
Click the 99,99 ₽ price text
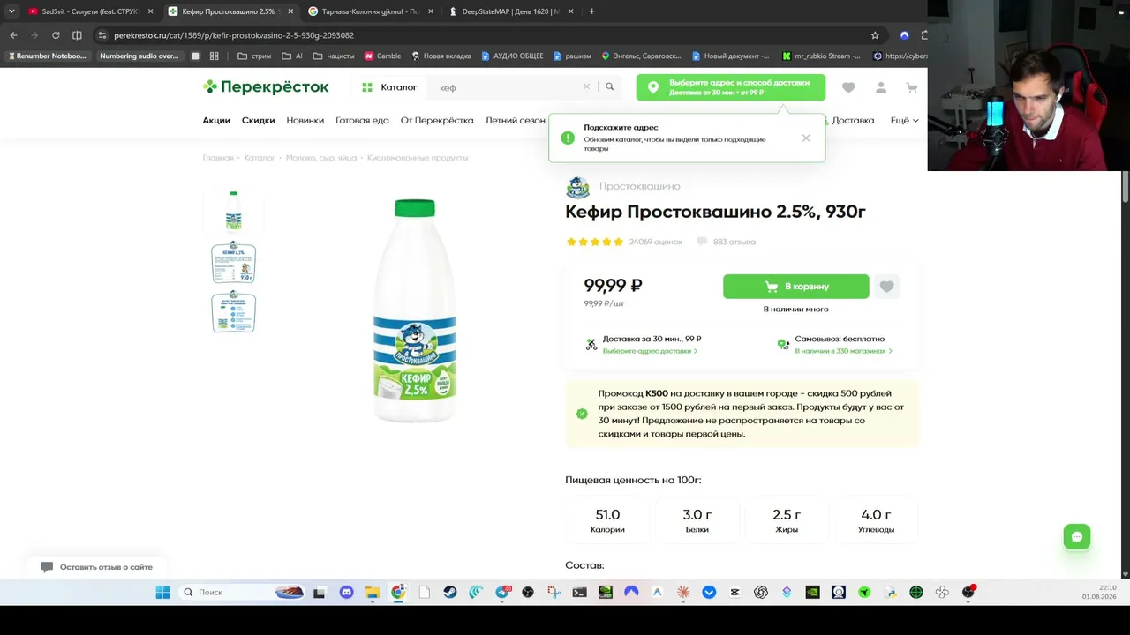click(613, 285)
